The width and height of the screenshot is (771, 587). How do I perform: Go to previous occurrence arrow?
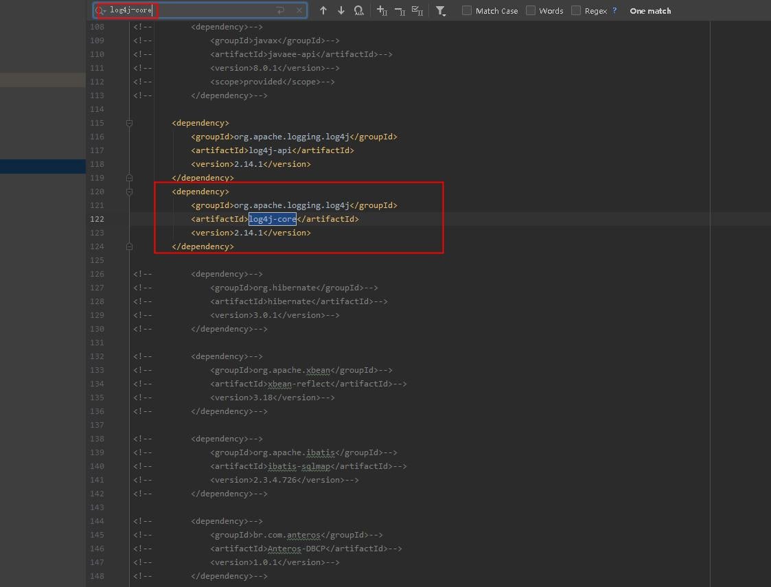pos(323,10)
